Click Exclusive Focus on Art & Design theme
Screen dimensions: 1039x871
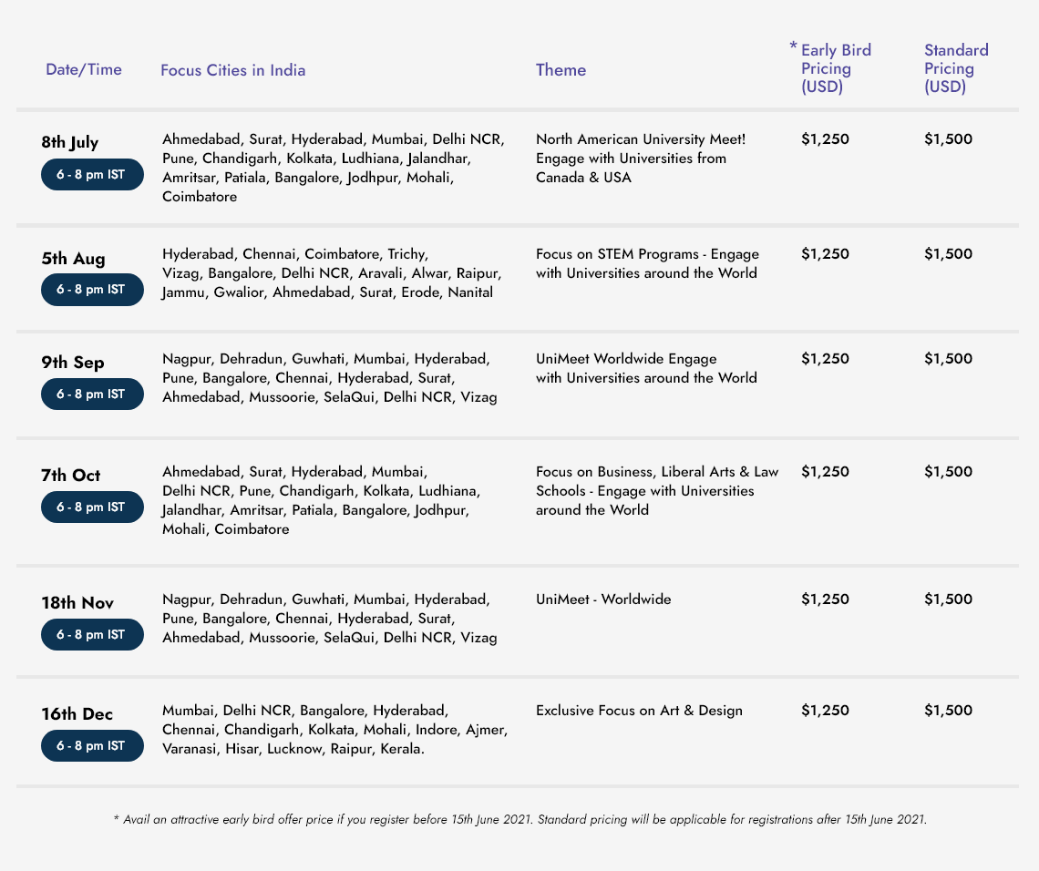(639, 711)
